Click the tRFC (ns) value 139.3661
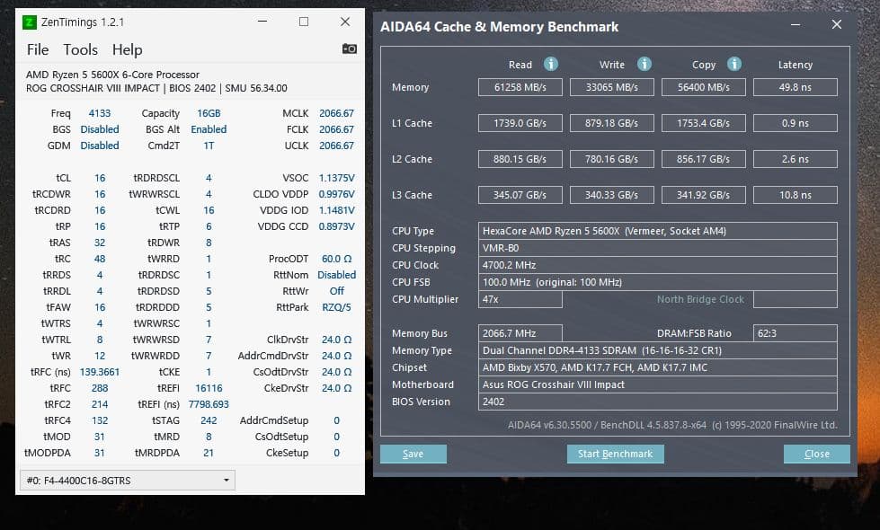The height and width of the screenshot is (530, 880). coord(100,372)
